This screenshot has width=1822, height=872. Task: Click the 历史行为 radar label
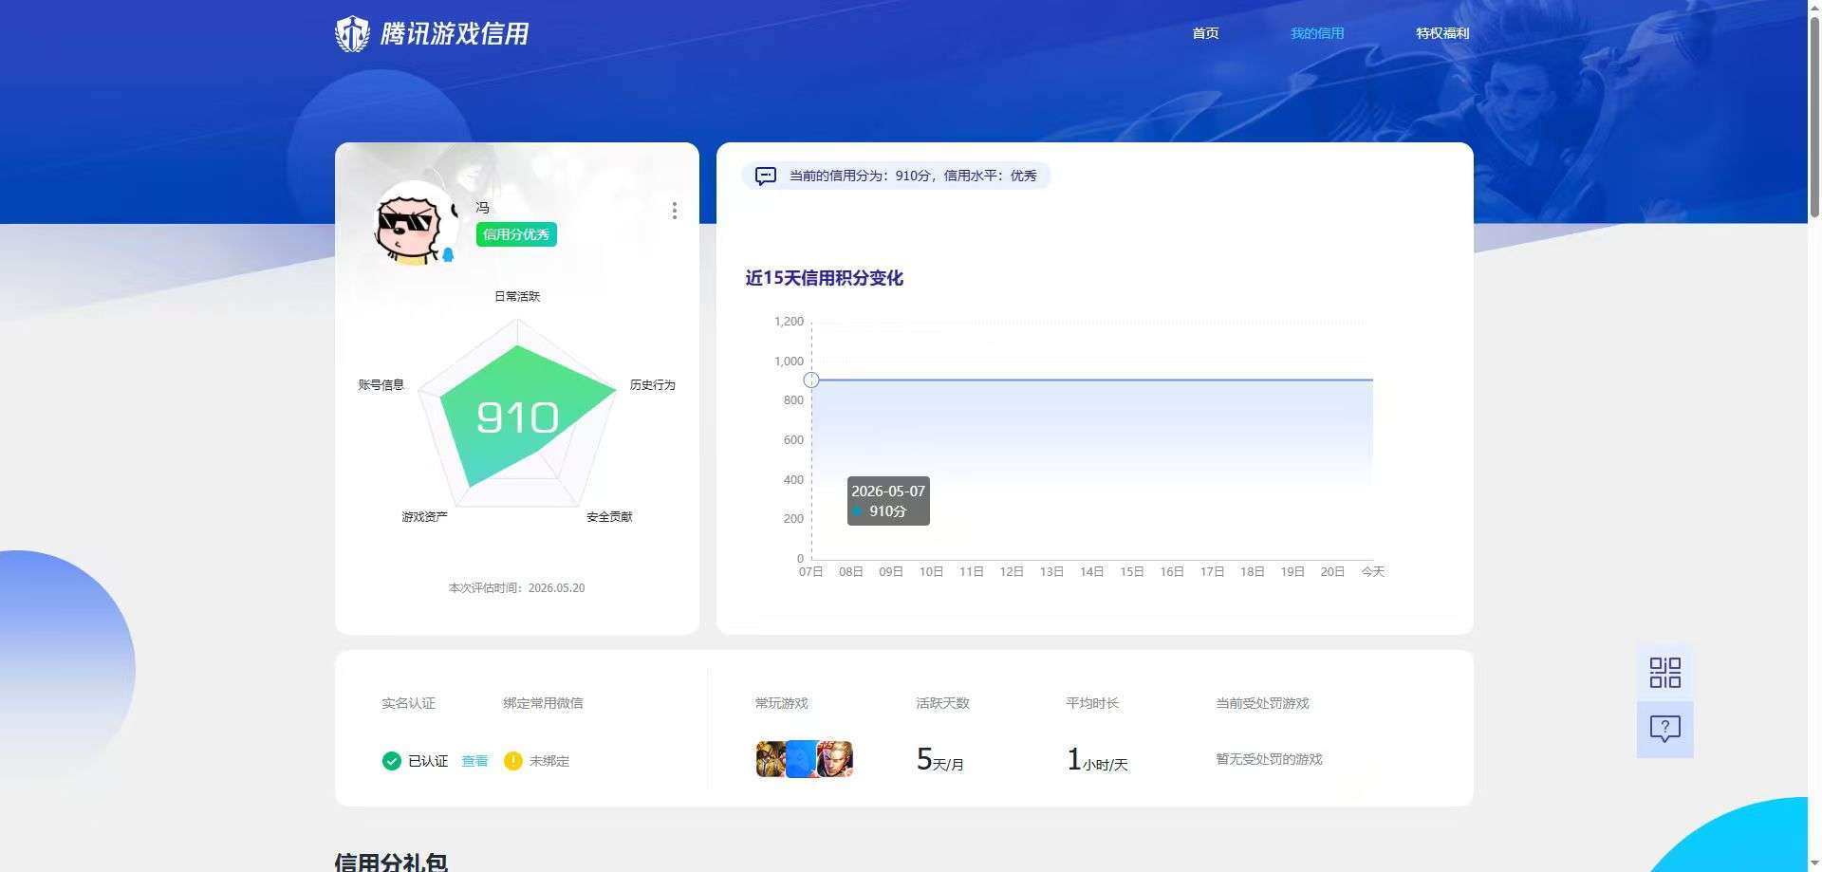click(653, 384)
